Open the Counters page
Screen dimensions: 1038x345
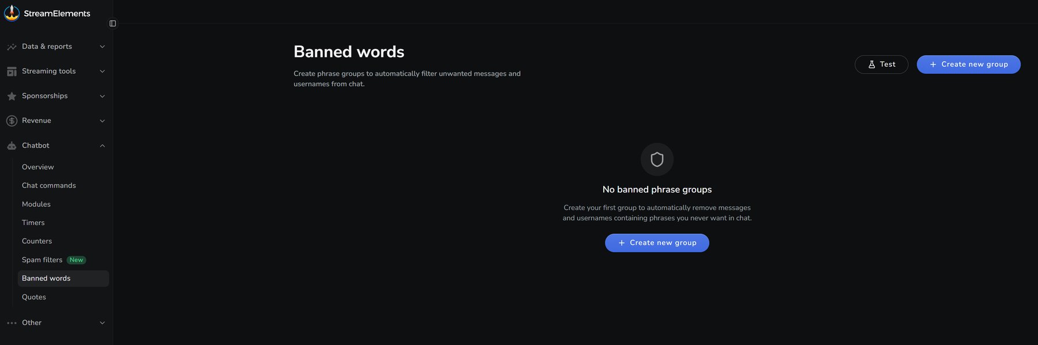(36, 241)
